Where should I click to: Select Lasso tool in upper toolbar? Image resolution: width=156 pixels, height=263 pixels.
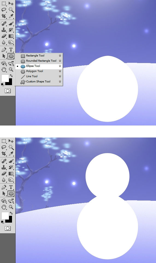click(x=4, y=10)
